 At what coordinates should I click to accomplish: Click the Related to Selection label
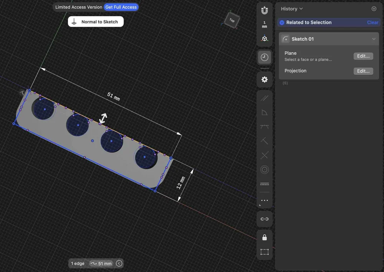click(309, 23)
